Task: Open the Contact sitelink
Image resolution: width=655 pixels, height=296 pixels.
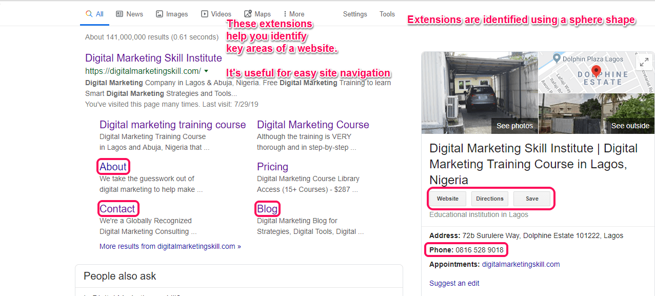Action: pyautogui.click(x=117, y=209)
